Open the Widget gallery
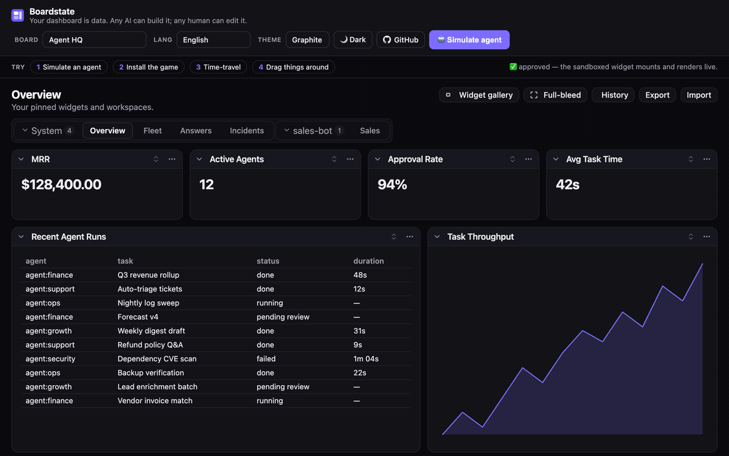Screen dimensions: 729x456 click(479, 95)
